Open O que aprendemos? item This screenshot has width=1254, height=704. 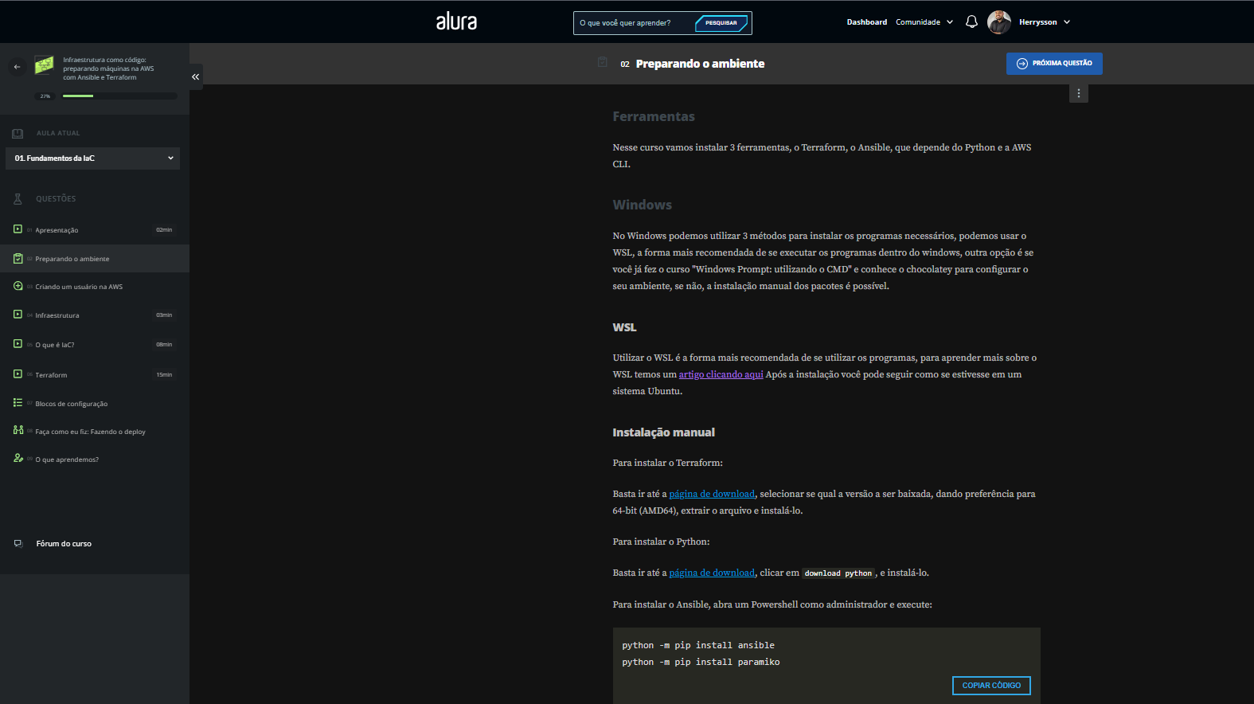pyautogui.click(x=67, y=460)
